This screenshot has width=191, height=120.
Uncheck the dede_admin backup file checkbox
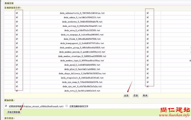click(x=17, y=17)
